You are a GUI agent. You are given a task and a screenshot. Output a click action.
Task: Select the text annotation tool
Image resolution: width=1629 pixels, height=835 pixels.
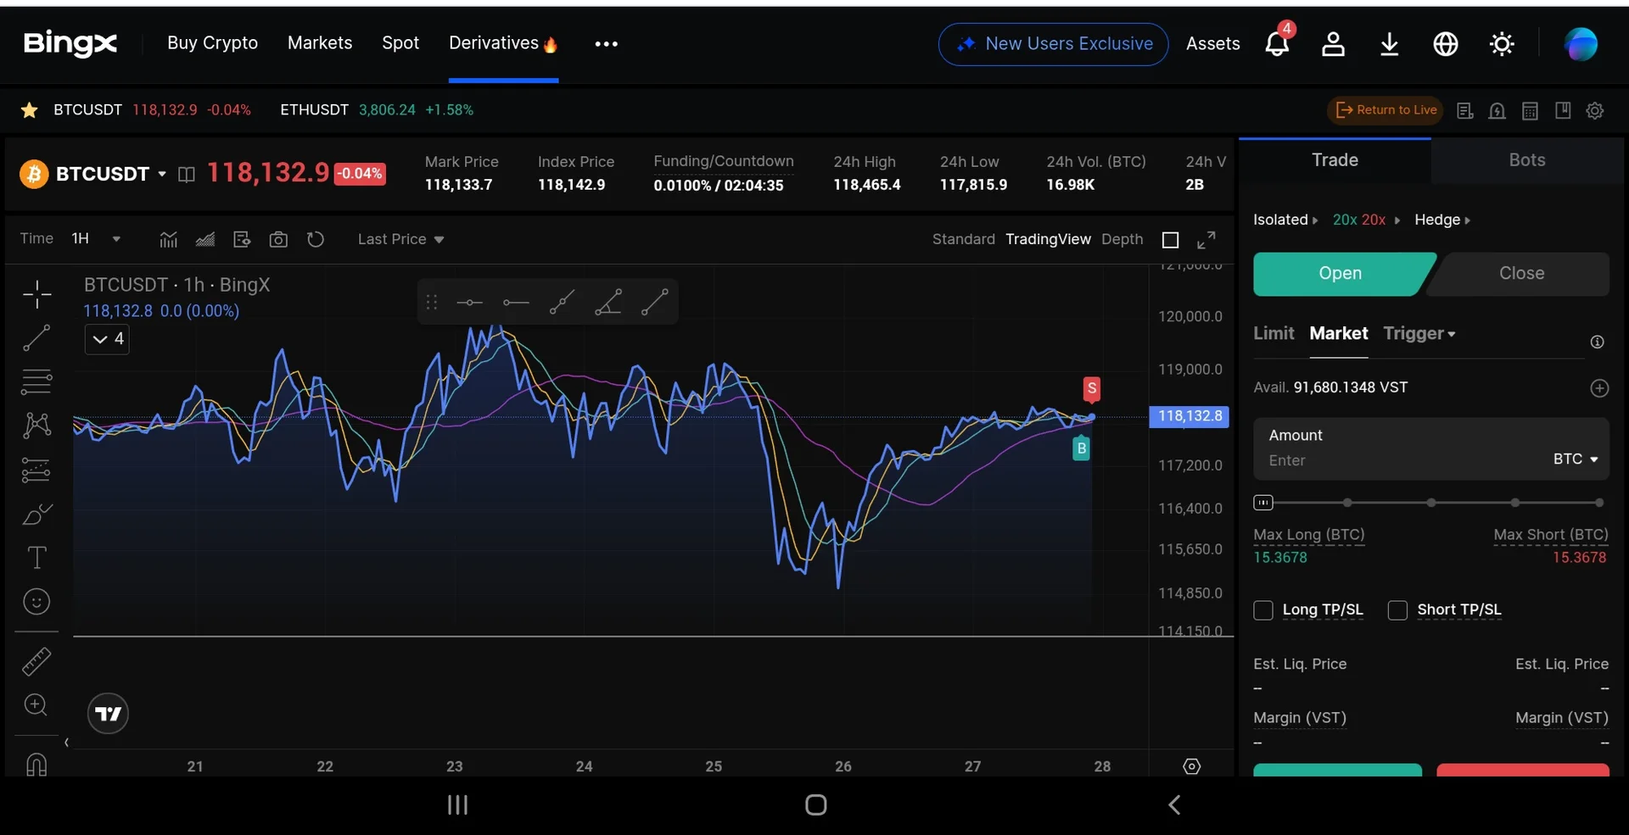(x=36, y=558)
